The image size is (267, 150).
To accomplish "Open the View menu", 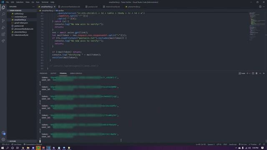I will (28, 2).
